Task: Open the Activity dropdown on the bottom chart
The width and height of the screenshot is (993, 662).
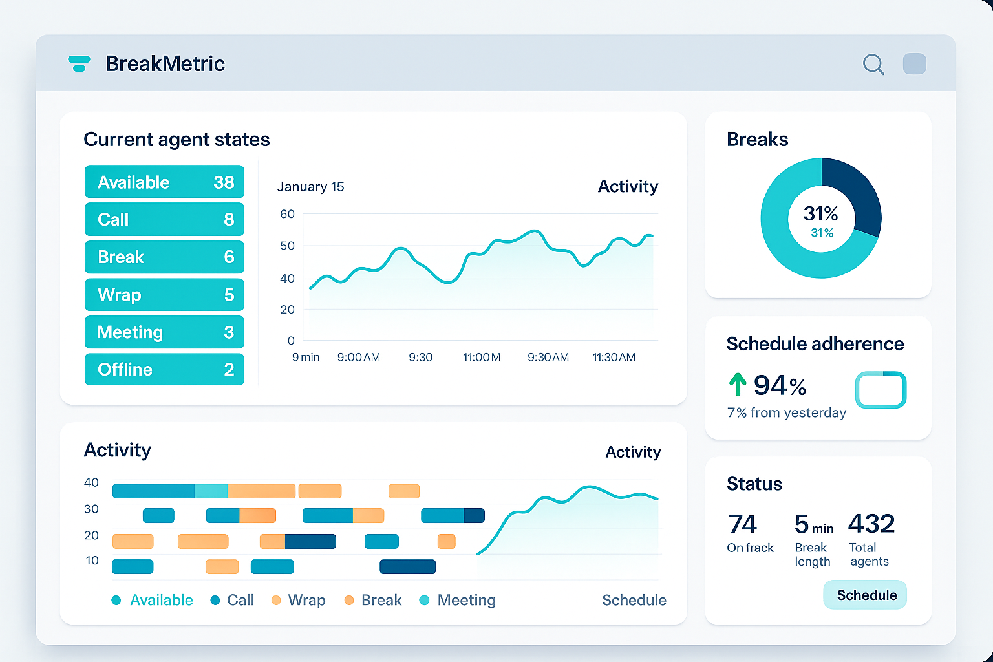Action: coord(633,453)
